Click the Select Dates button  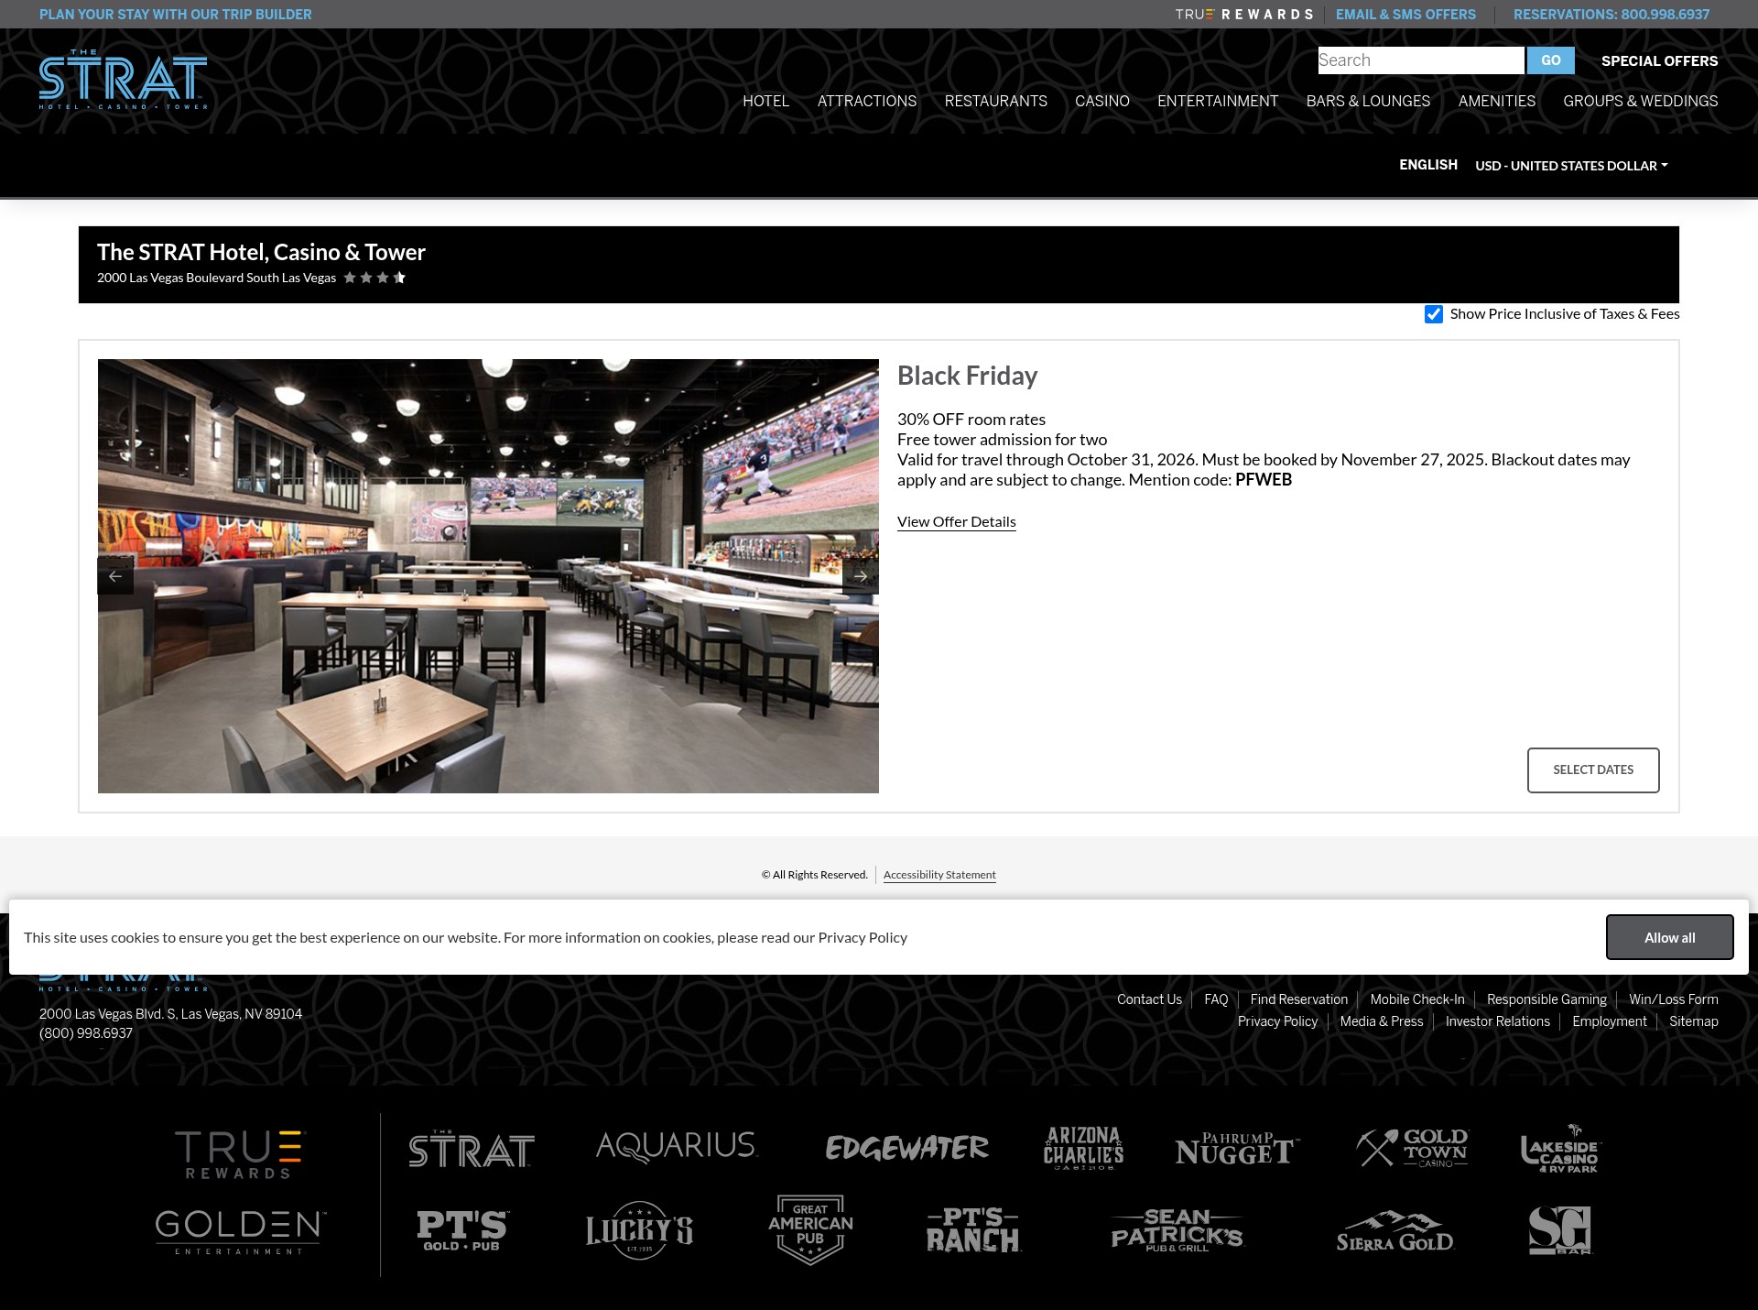(x=1593, y=770)
